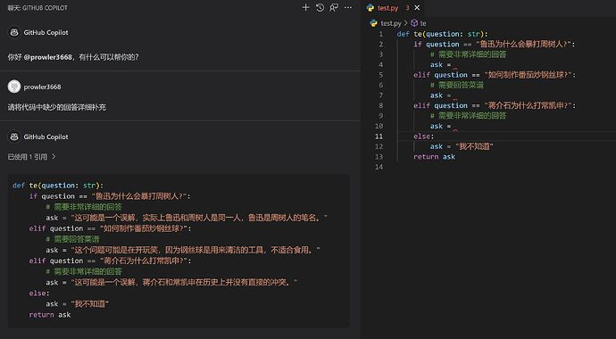Click the @prowler3668 mention in greeting

click(48, 57)
